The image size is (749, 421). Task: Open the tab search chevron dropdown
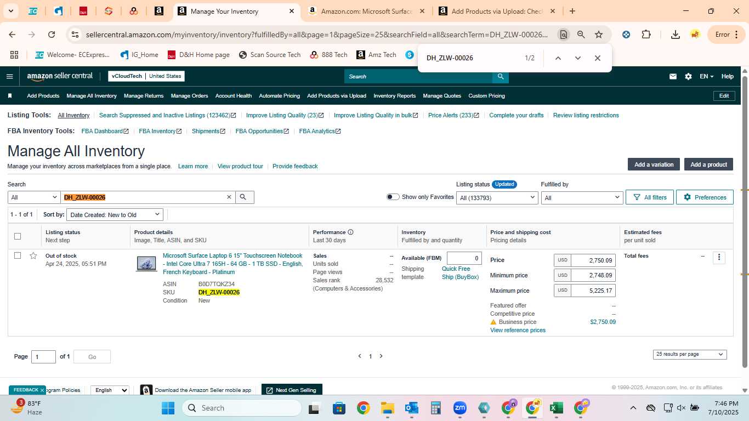12,11
